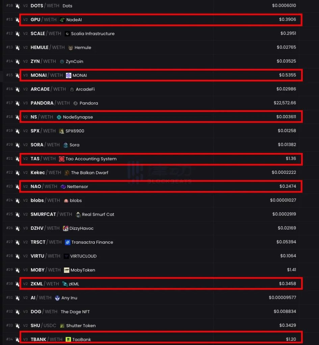Click the Tao Accounting System red icon

point(61,159)
